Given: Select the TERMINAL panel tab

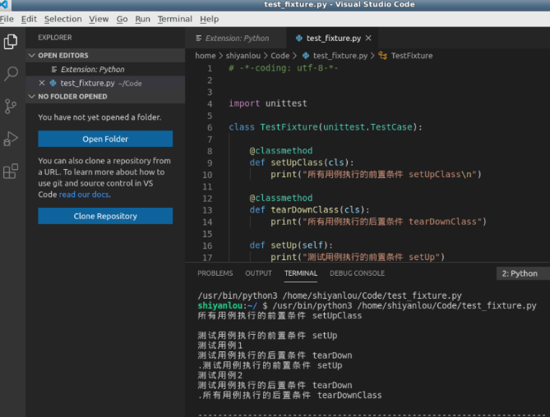Looking at the screenshot, I should coord(301,273).
